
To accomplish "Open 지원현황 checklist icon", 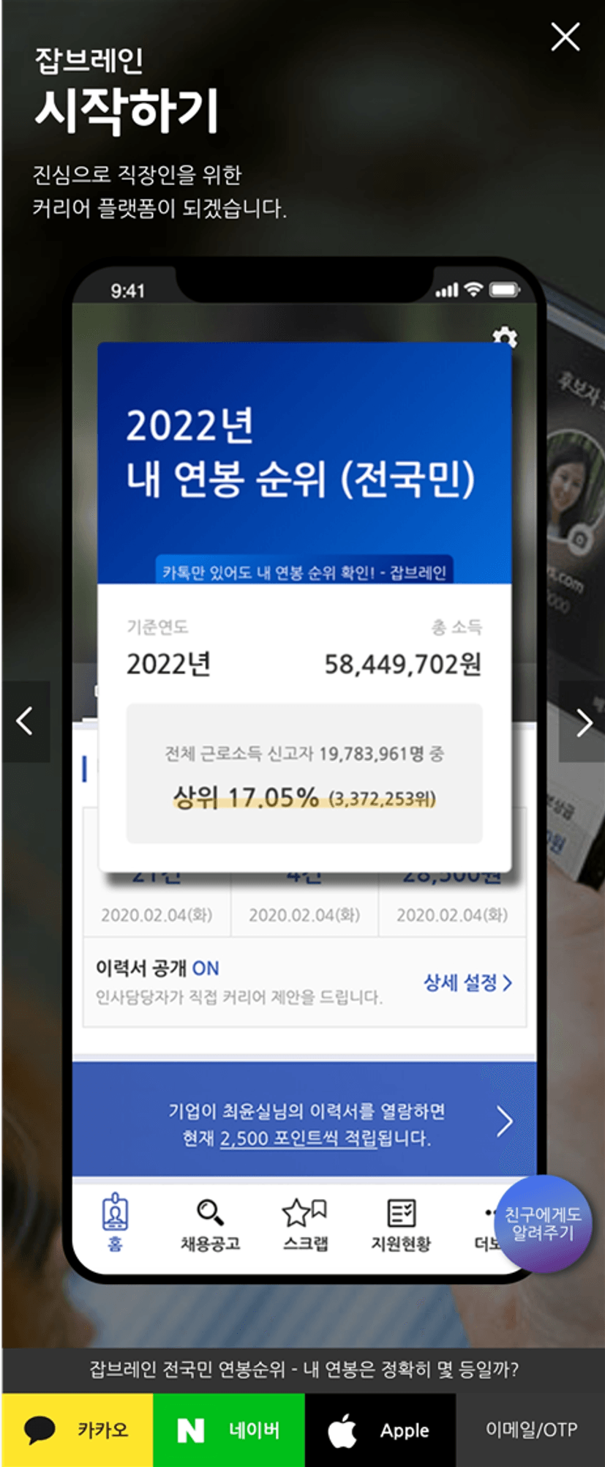I will [401, 1213].
